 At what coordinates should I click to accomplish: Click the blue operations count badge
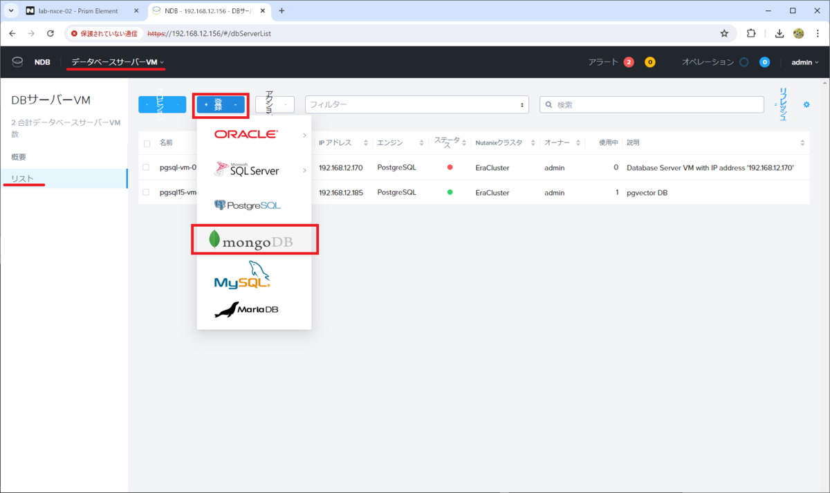(764, 62)
